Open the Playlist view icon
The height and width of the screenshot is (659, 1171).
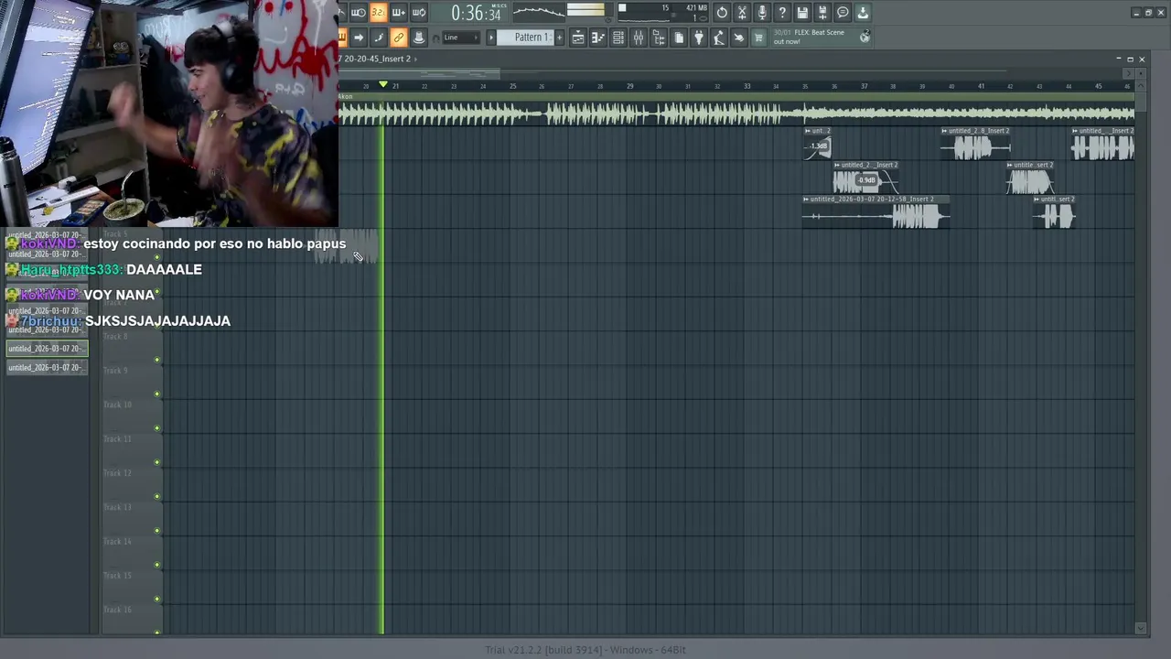[x=578, y=38]
